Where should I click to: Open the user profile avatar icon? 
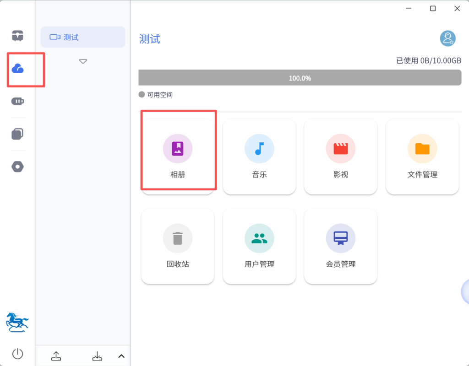click(447, 39)
